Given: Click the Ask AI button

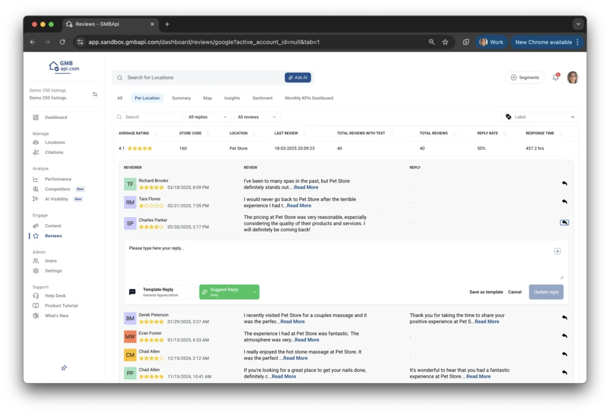Looking at the screenshot, I should (298, 77).
